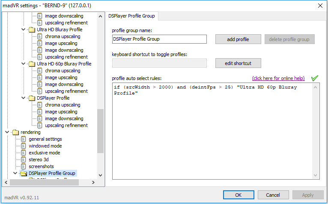
Task: Click the tree horizontal scroll left arrow
Action: point(6,183)
